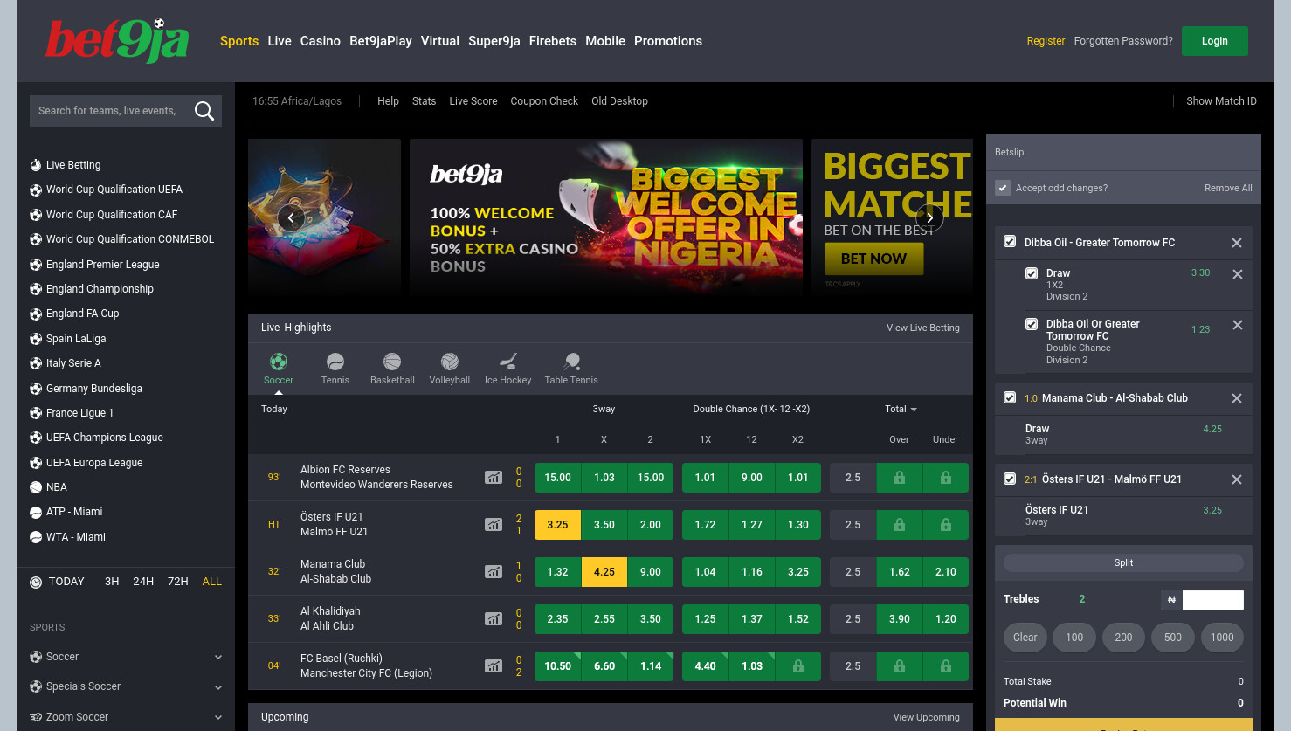The height and width of the screenshot is (731, 1291).
Task: Go to next banner slide
Action: click(x=929, y=218)
